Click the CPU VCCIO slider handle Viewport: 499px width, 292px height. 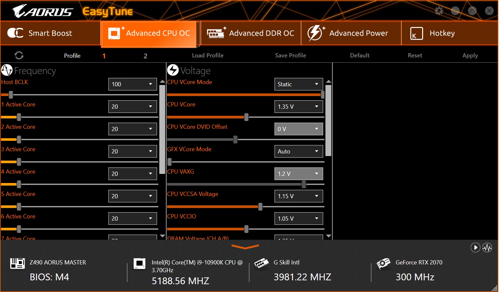[x=246, y=229]
